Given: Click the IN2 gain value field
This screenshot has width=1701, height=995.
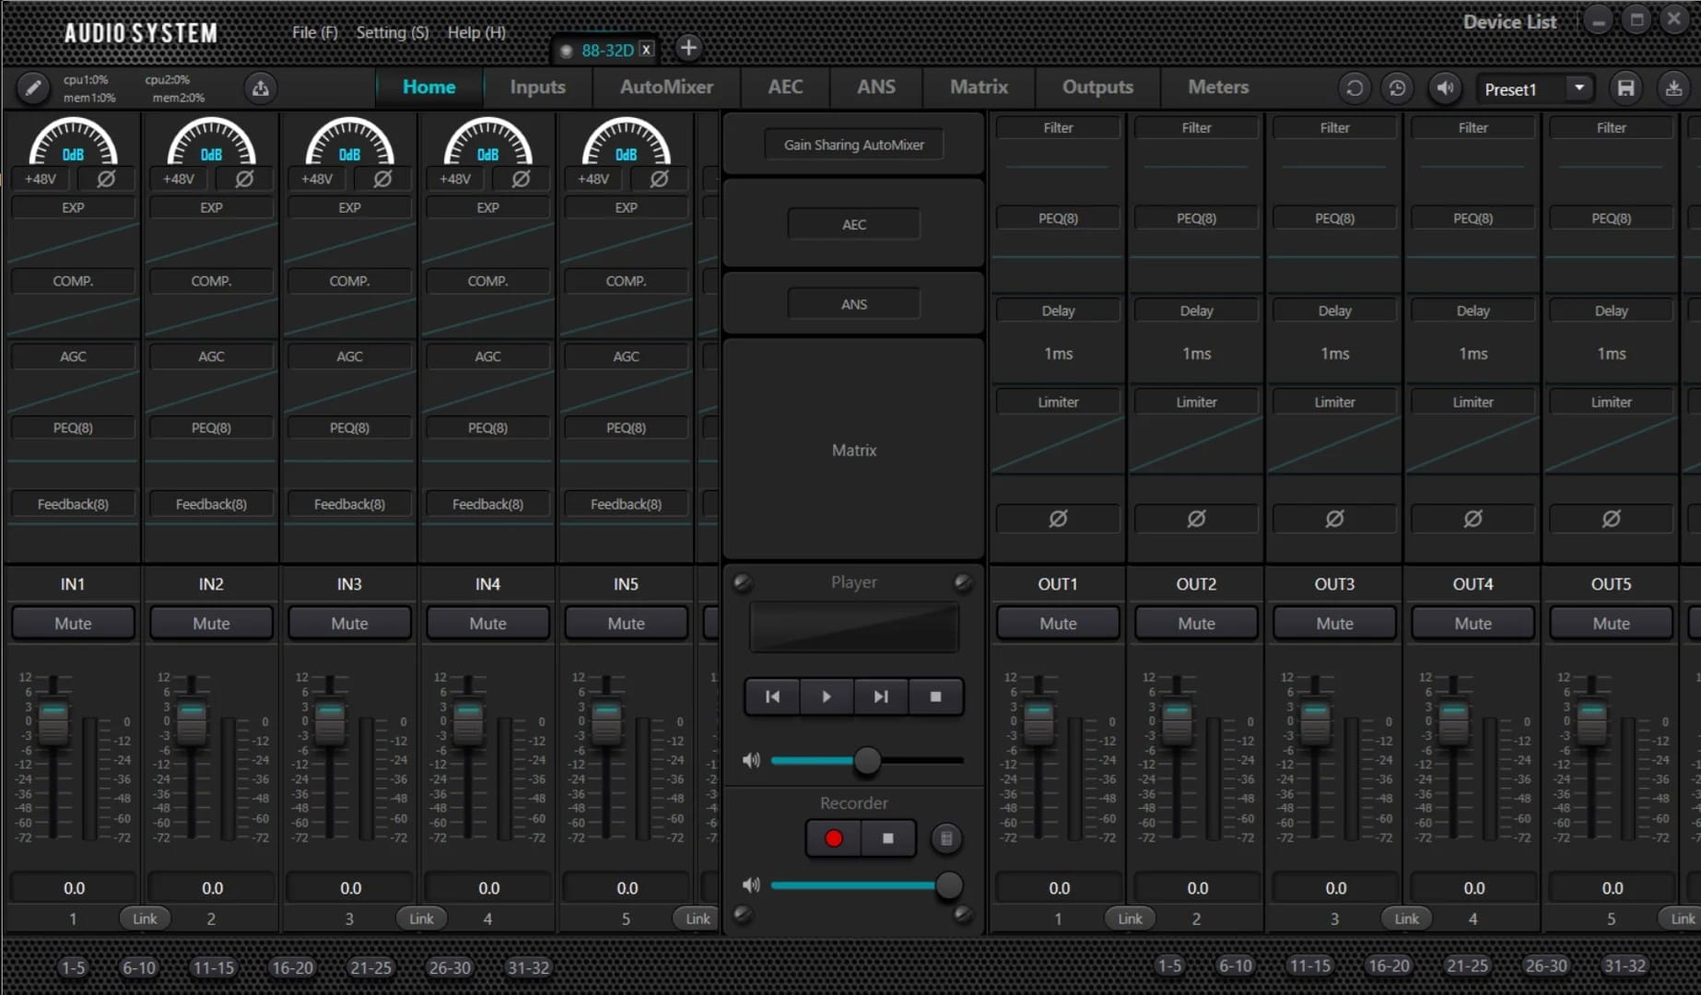Looking at the screenshot, I should (x=212, y=888).
